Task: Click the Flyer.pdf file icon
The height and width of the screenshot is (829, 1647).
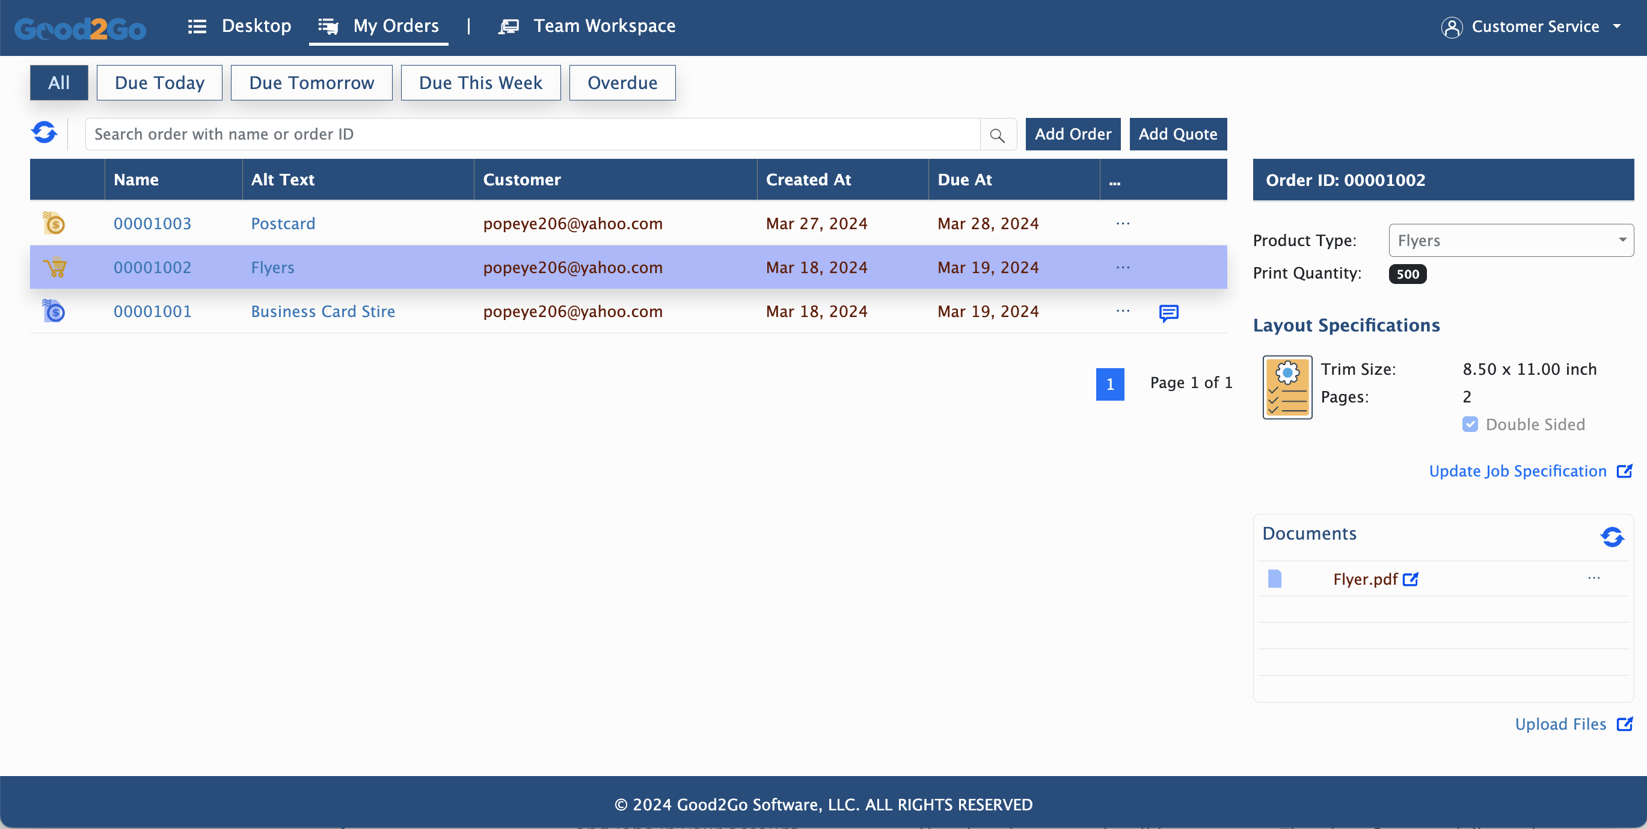Action: click(1275, 579)
